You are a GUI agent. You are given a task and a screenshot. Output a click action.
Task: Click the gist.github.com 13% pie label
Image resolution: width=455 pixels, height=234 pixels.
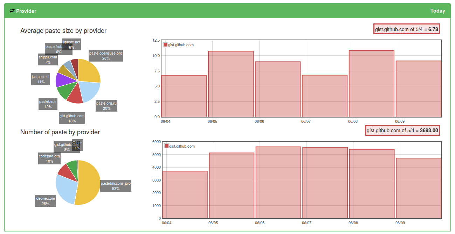pos(72,119)
